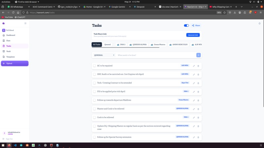Reload the page in Firefox
Image resolution: width=264 pixels, height=148 pixels.
tap(13, 12)
